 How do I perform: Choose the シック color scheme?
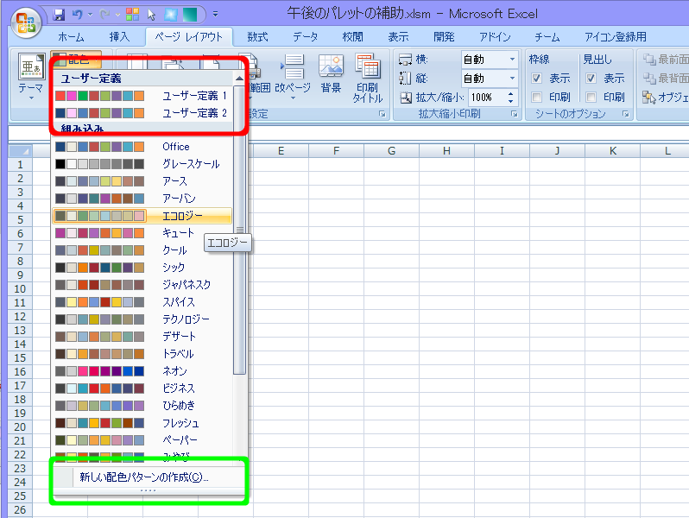142,268
